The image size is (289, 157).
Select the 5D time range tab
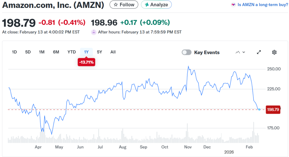[x=28, y=52]
